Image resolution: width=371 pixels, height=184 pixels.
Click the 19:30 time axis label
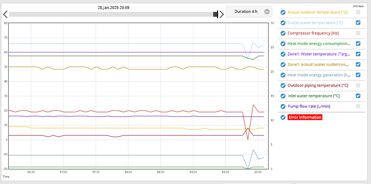pyautogui.click(x=225, y=172)
